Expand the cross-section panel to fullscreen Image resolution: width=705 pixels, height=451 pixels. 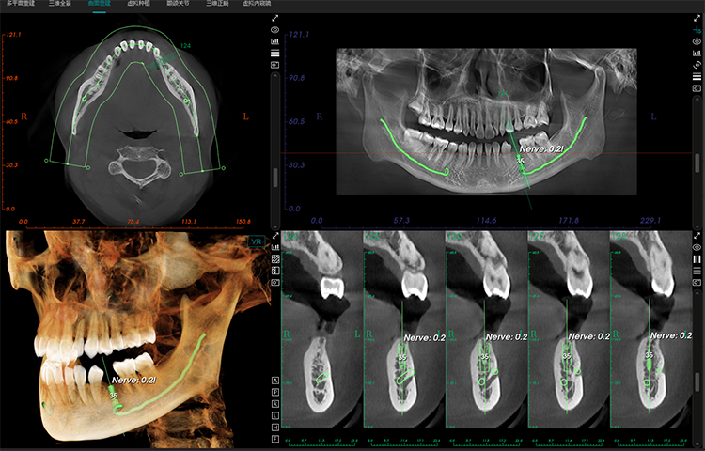coord(697,233)
